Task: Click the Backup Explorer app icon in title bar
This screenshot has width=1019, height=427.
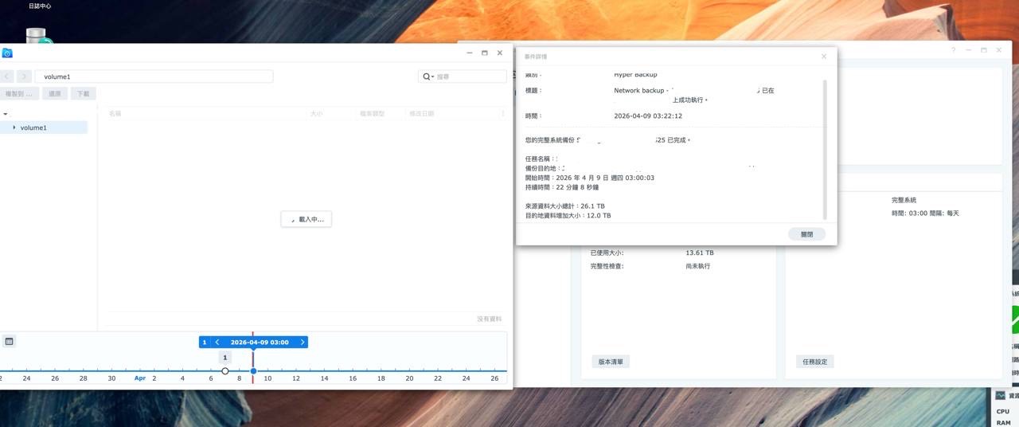Action: 7,53
